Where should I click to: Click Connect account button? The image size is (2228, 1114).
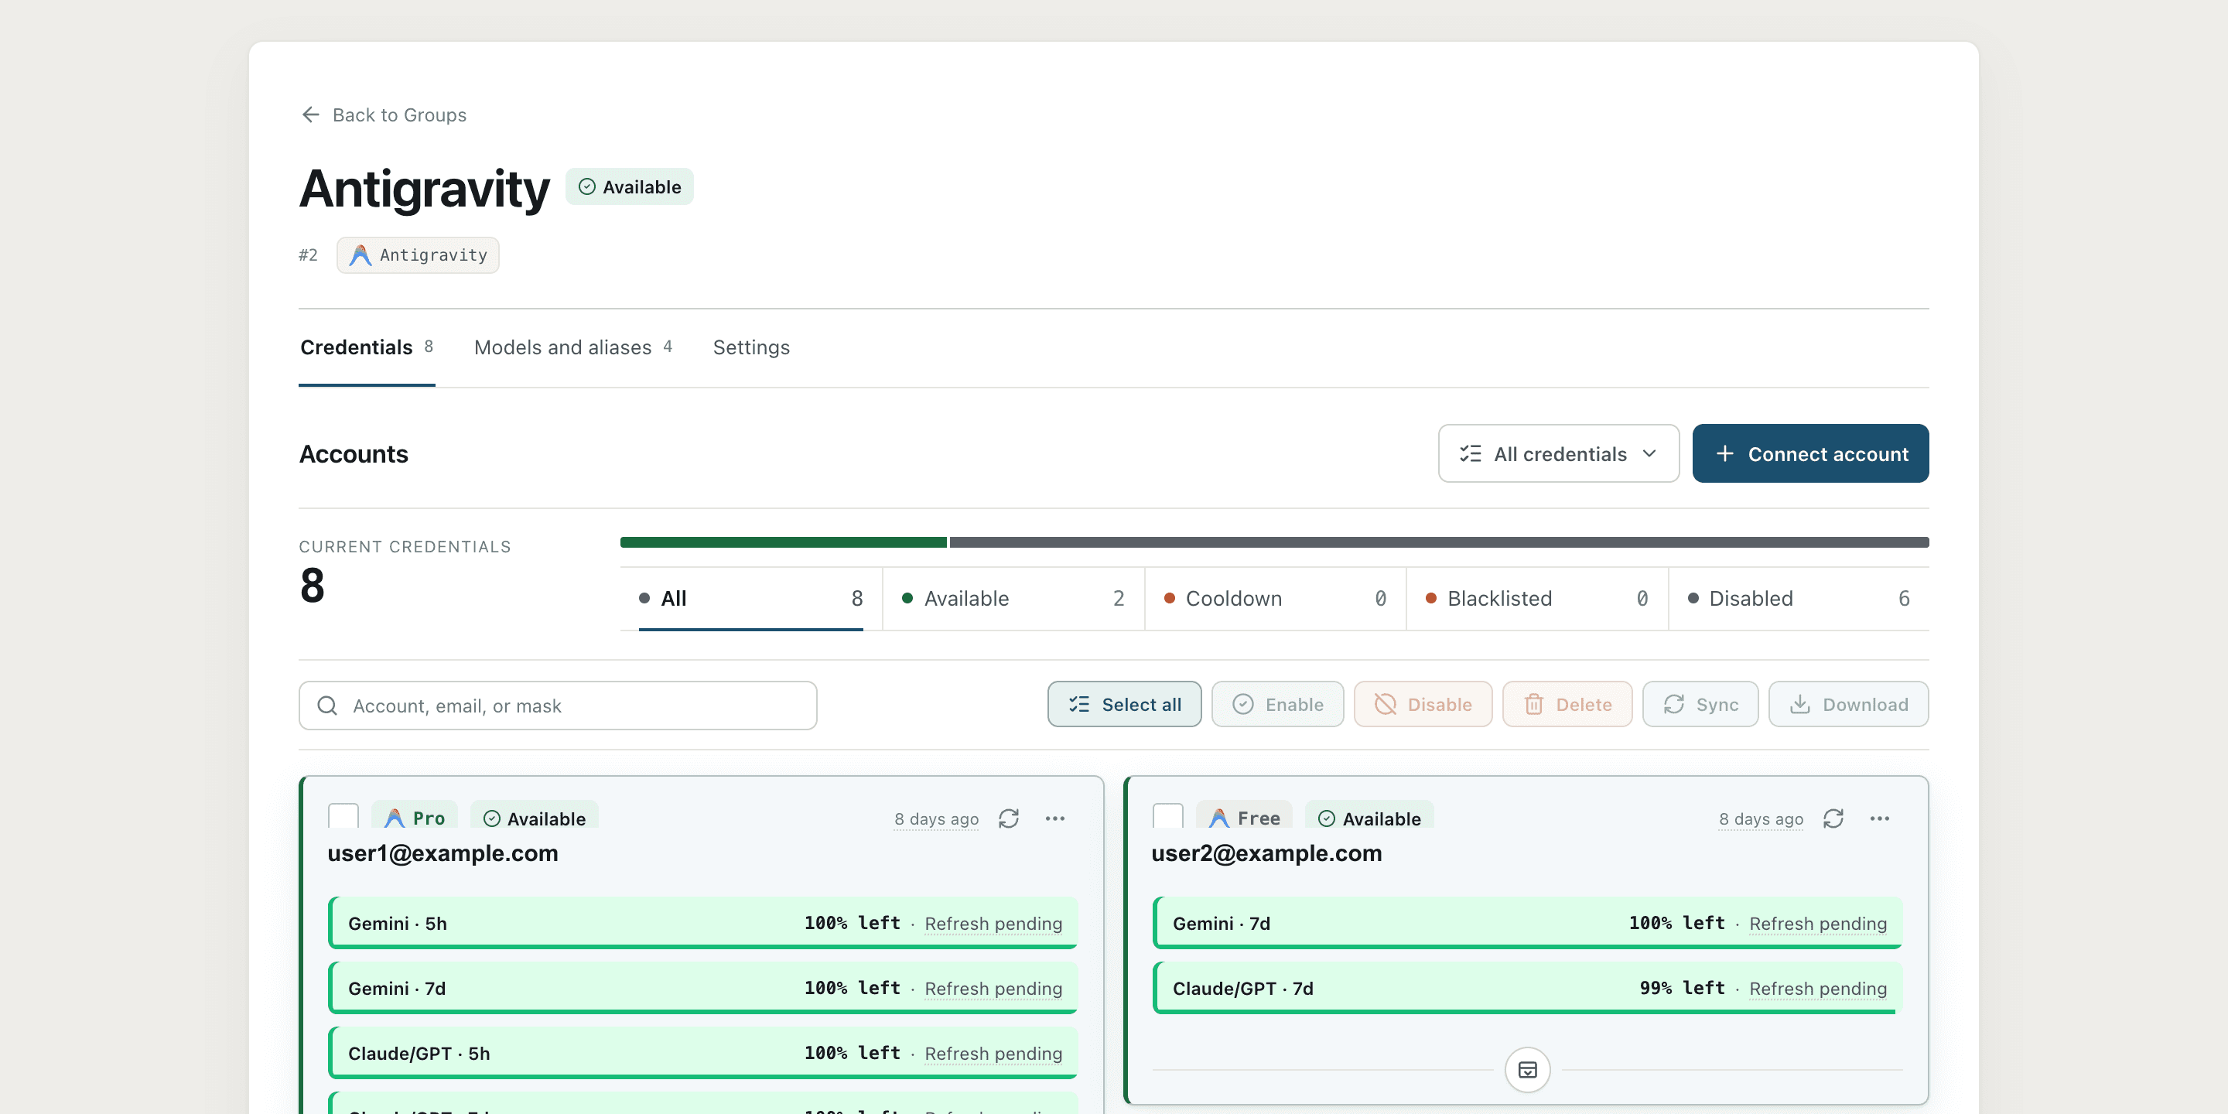[x=1810, y=453]
